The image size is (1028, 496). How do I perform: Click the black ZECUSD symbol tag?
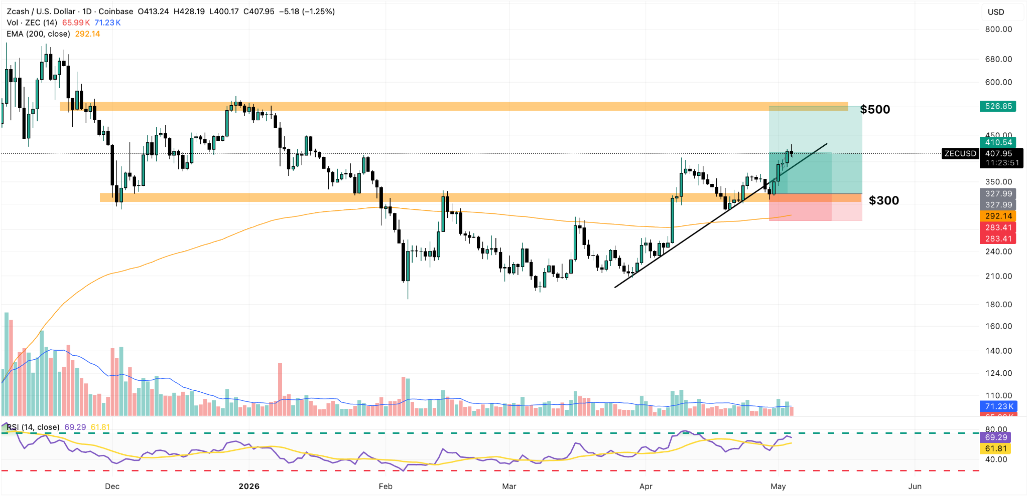[x=960, y=153]
